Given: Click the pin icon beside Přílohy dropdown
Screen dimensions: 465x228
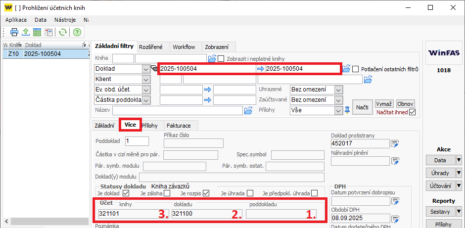Looking at the screenshot, I should tap(347, 110).
